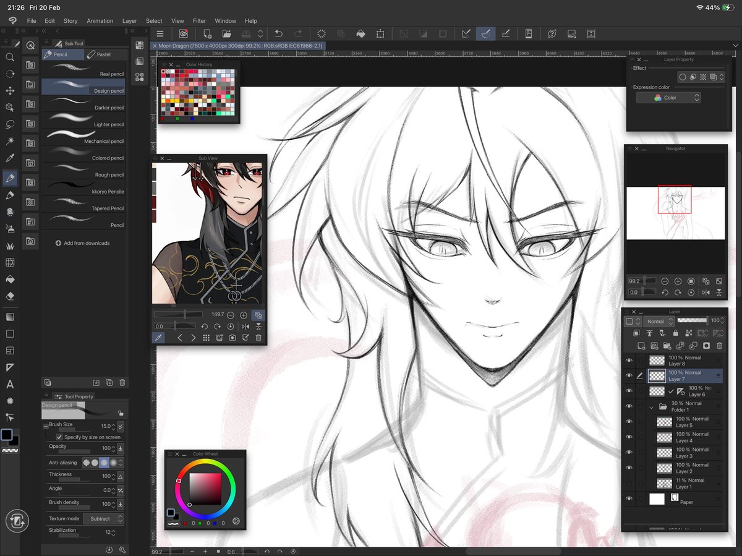
Task: Open the Normal blending mode dropdown
Action: click(x=659, y=321)
